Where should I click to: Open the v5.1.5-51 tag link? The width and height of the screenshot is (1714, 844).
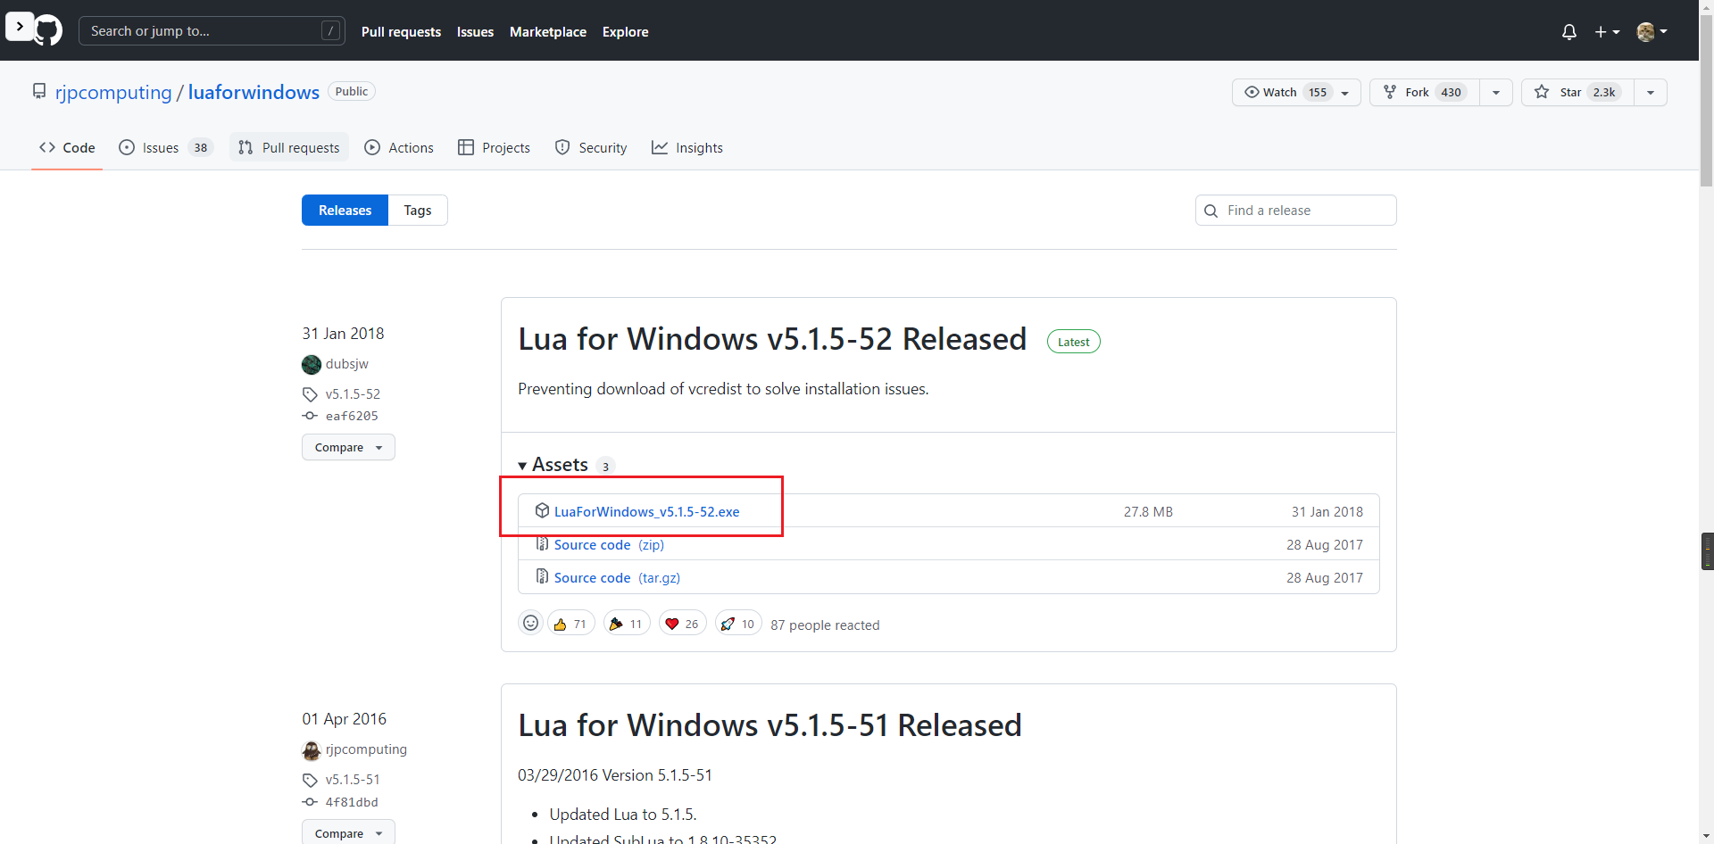pos(353,779)
